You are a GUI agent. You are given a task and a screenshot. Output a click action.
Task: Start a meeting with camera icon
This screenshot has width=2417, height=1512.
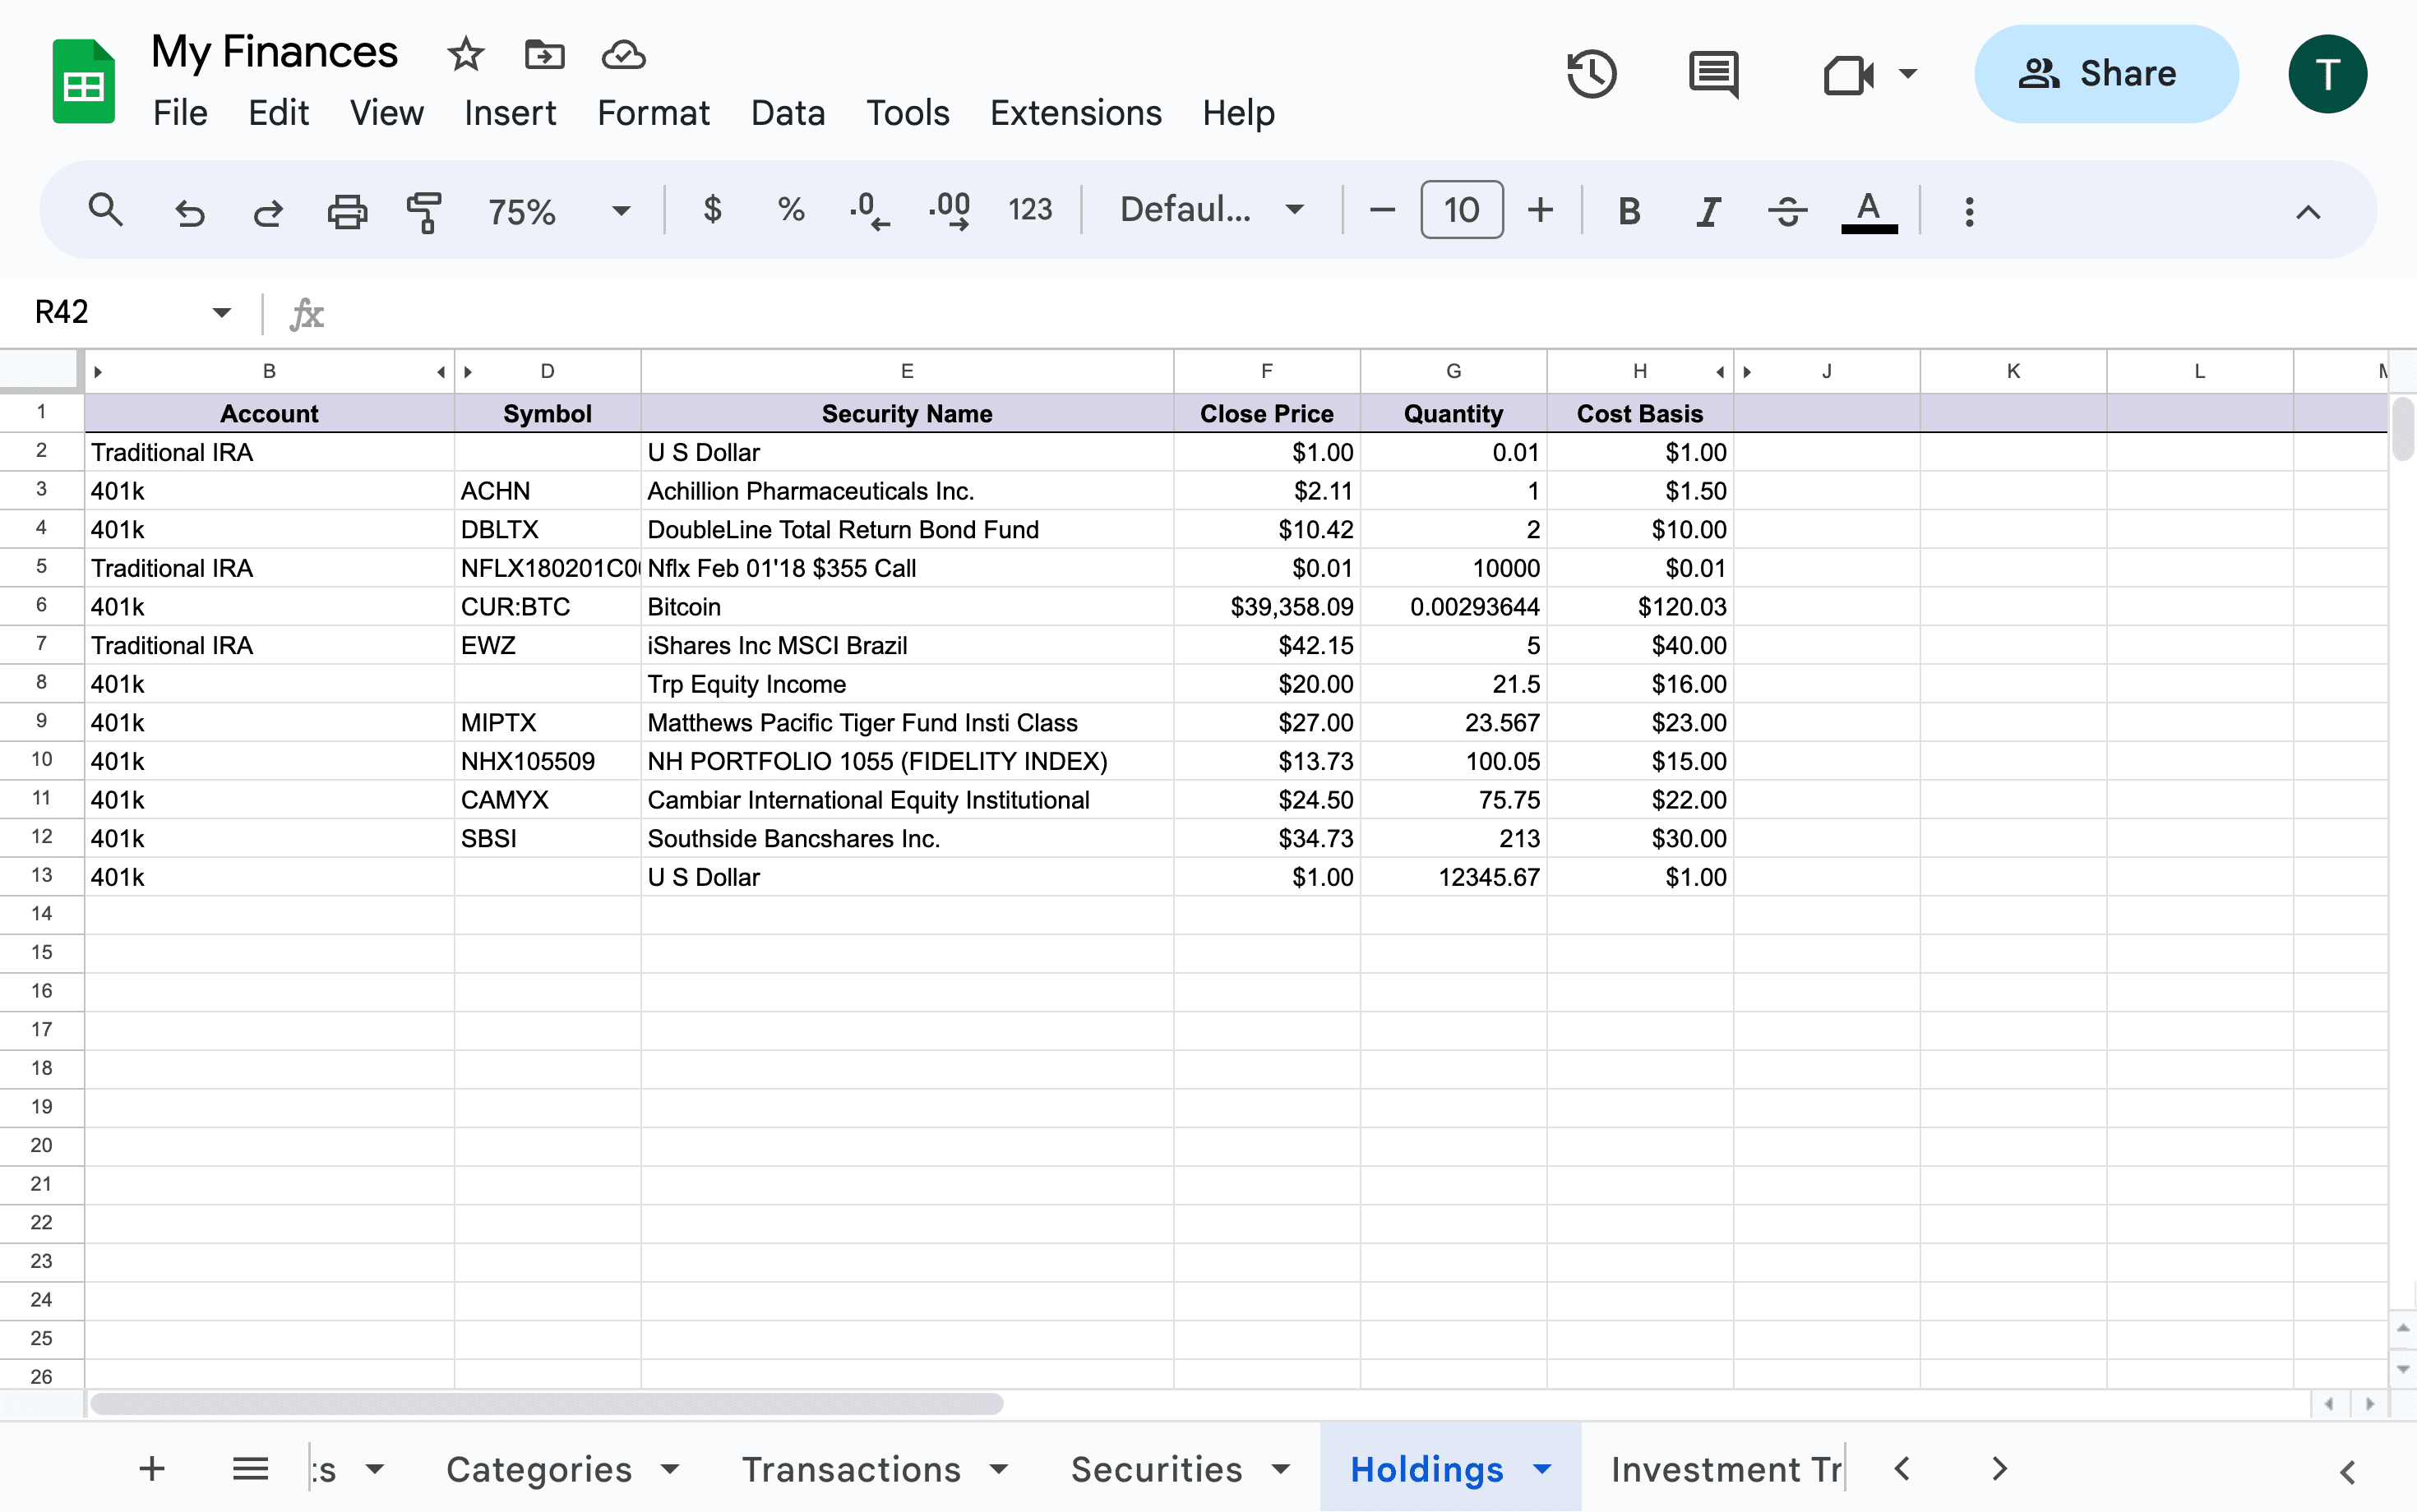(1849, 74)
